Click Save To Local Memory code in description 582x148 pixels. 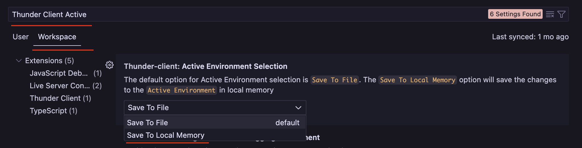click(417, 80)
